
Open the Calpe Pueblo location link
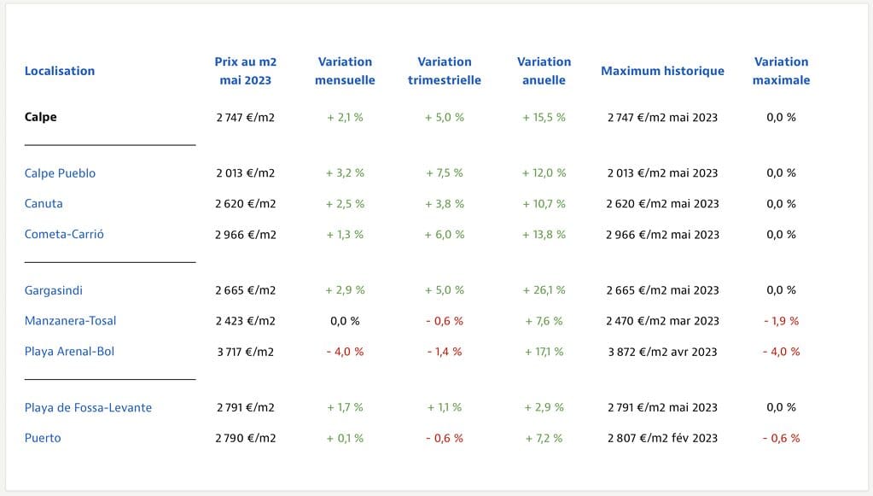[x=60, y=173]
